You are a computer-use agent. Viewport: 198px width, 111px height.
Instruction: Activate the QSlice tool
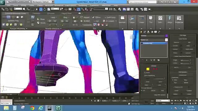(x=97, y=17)
